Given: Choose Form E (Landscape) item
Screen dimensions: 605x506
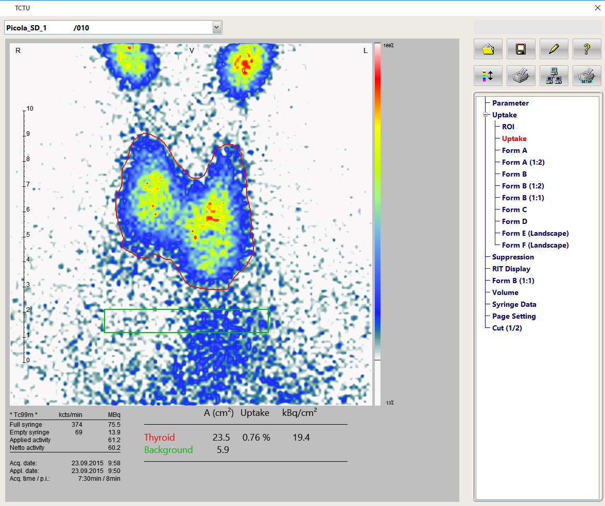Looking at the screenshot, I should [535, 233].
